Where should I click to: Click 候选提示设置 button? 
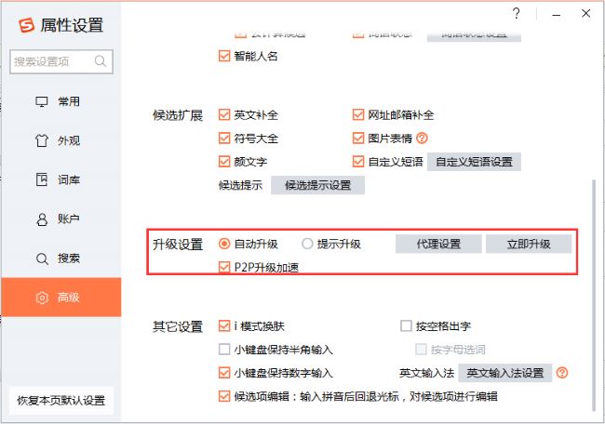(317, 185)
